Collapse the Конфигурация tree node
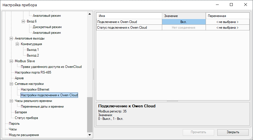253x140 pixels. (17, 44)
